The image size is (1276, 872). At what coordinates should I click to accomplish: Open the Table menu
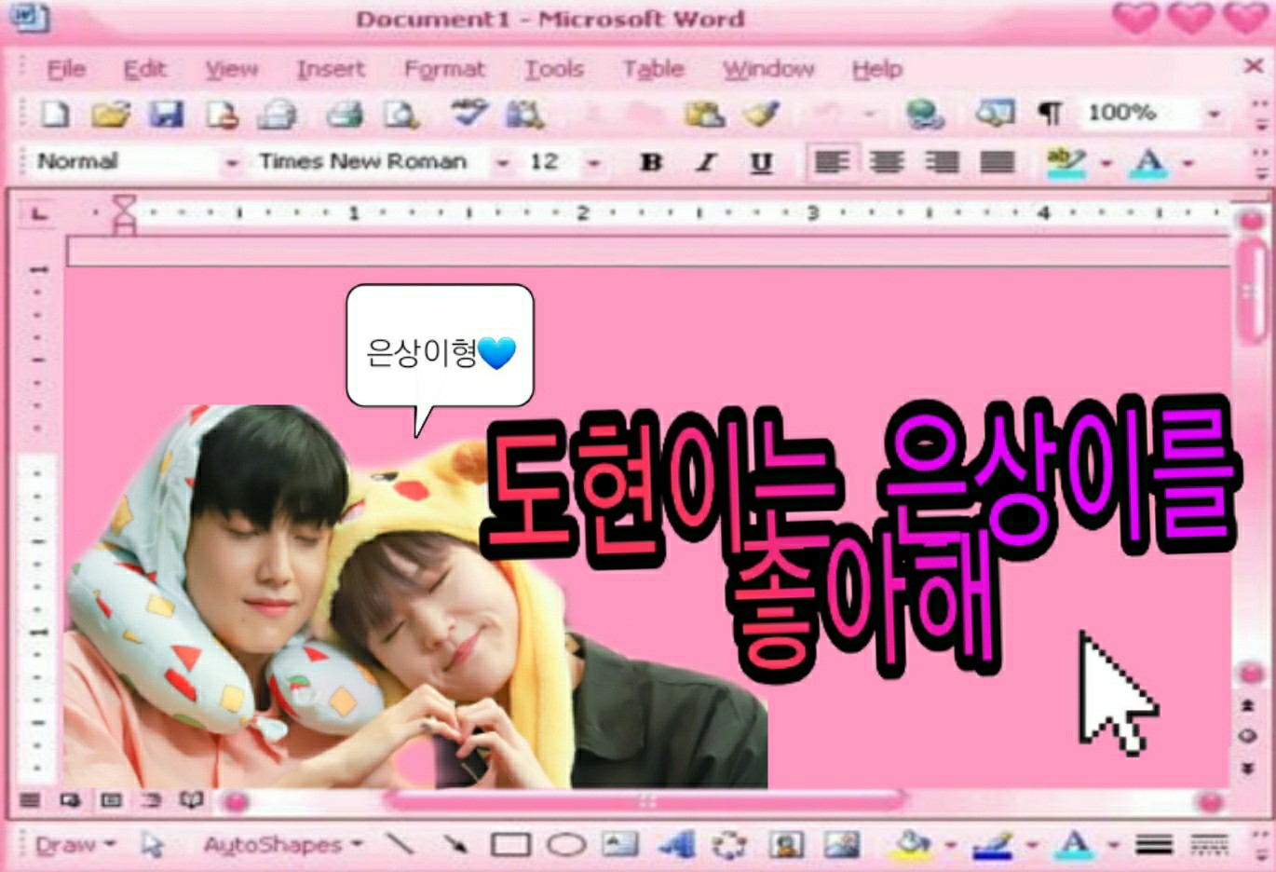[x=653, y=69]
